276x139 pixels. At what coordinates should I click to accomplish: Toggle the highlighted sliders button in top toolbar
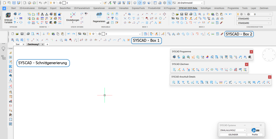tap(169, 3)
